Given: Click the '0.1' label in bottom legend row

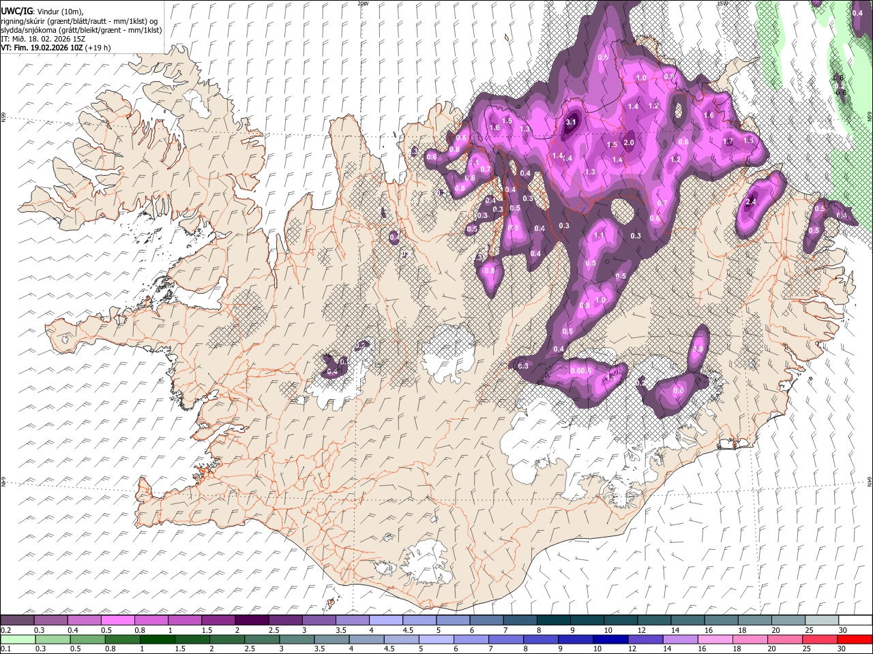Looking at the screenshot, I should point(5,649).
